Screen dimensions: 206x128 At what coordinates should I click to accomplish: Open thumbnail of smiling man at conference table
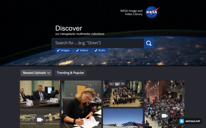[x=40, y=93]
